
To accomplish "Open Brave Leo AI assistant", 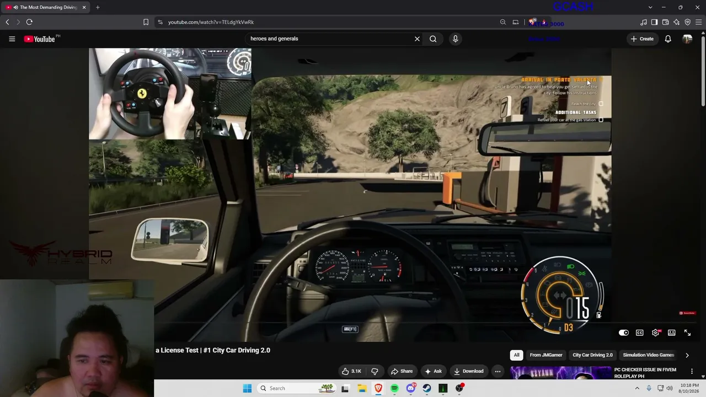I will click(x=676, y=22).
